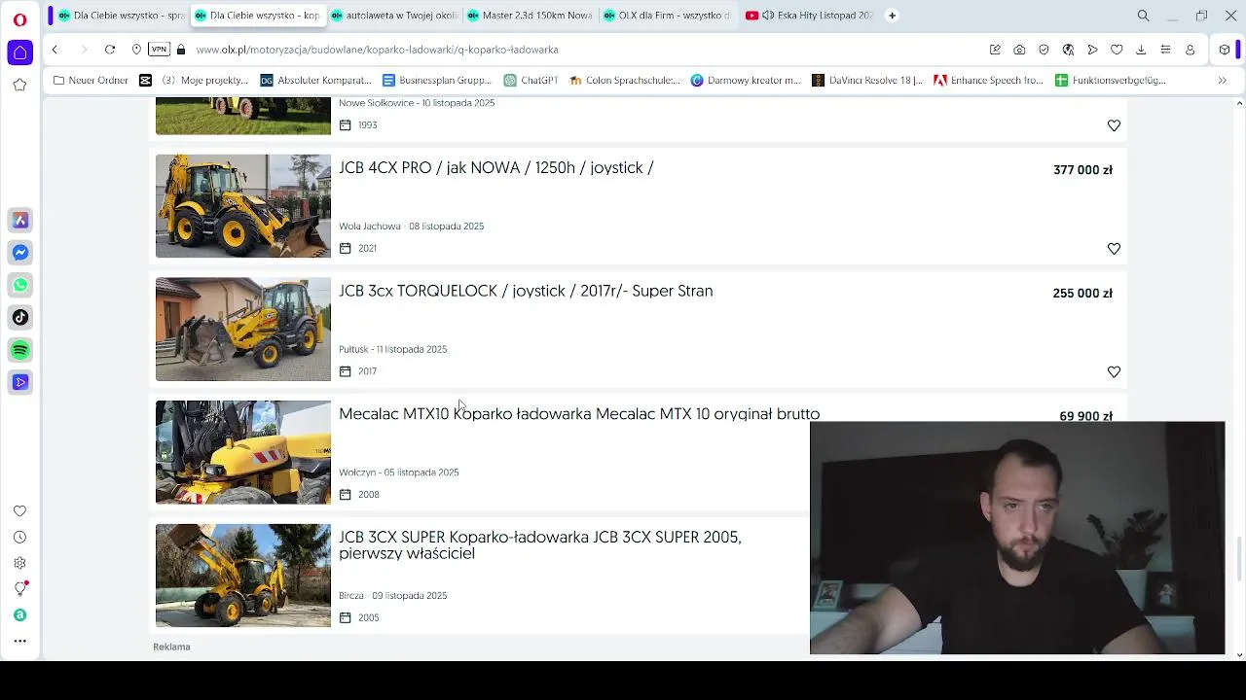Open the Aria AI sidebar icon

coord(20,221)
